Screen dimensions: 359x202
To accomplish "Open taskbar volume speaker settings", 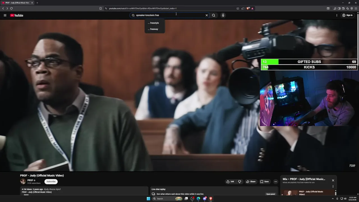I will tap(345, 199).
